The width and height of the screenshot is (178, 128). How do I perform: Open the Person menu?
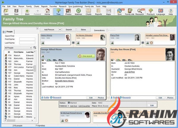[x=21, y=7]
